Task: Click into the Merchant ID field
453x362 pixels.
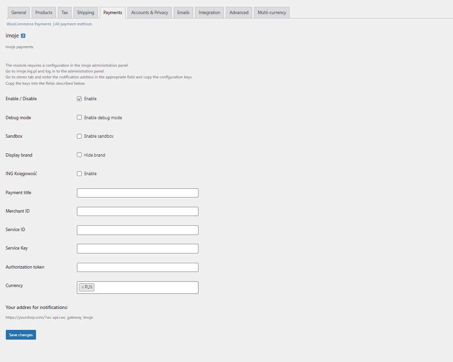Action: point(138,212)
